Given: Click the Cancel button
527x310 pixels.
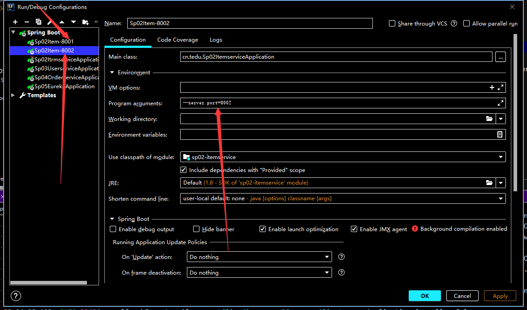Looking at the screenshot, I should coord(462,296).
